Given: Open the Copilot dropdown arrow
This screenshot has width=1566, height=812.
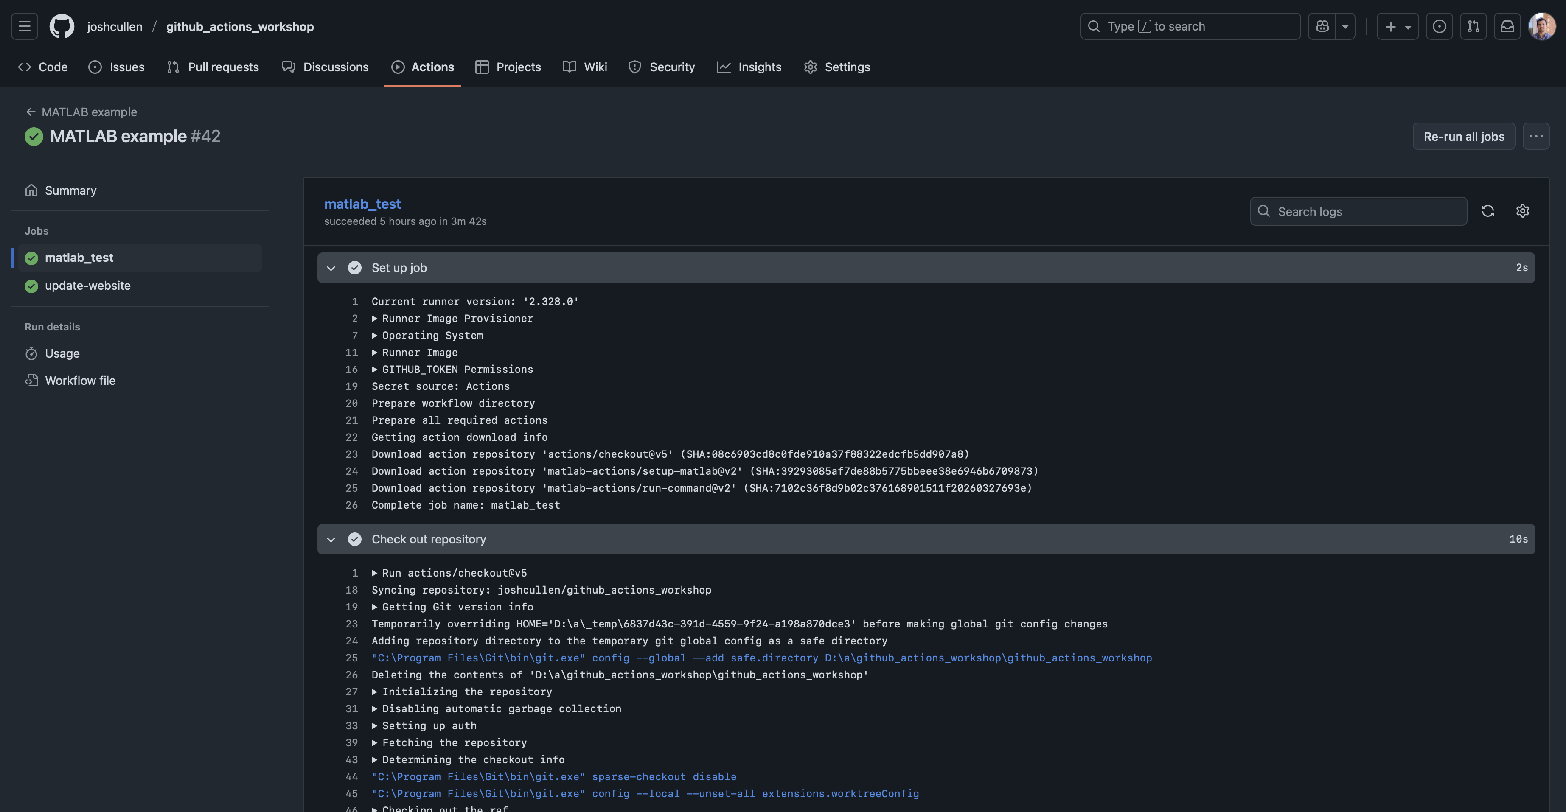Looking at the screenshot, I should click(1345, 26).
